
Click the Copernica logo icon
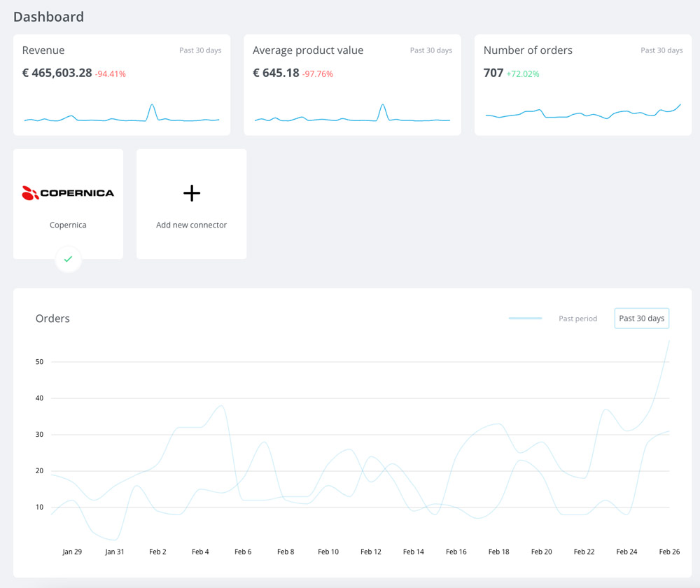68,193
